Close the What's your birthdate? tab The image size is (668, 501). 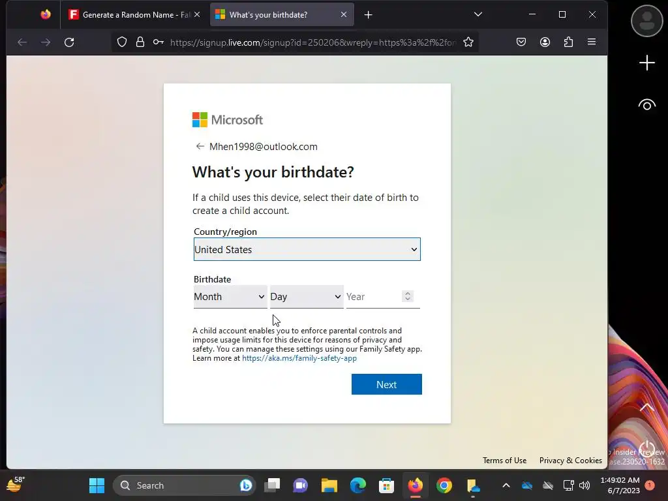344,14
